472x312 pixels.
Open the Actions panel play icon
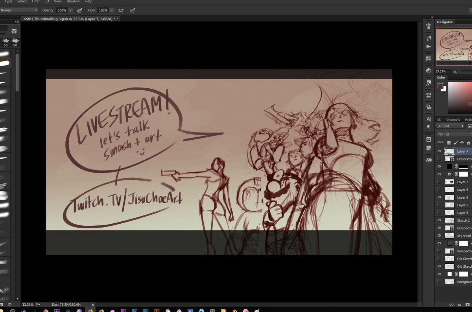pyautogui.click(x=428, y=46)
